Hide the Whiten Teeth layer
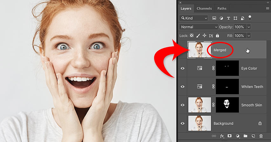 tap(183, 87)
